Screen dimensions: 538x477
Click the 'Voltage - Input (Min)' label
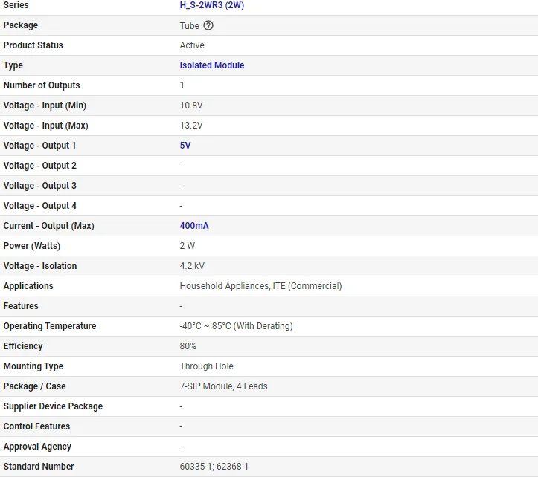click(45, 106)
